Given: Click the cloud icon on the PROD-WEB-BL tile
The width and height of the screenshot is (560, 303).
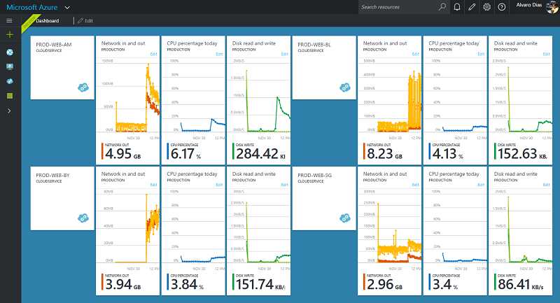Looking at the screenshot, I should pos(345,87).
